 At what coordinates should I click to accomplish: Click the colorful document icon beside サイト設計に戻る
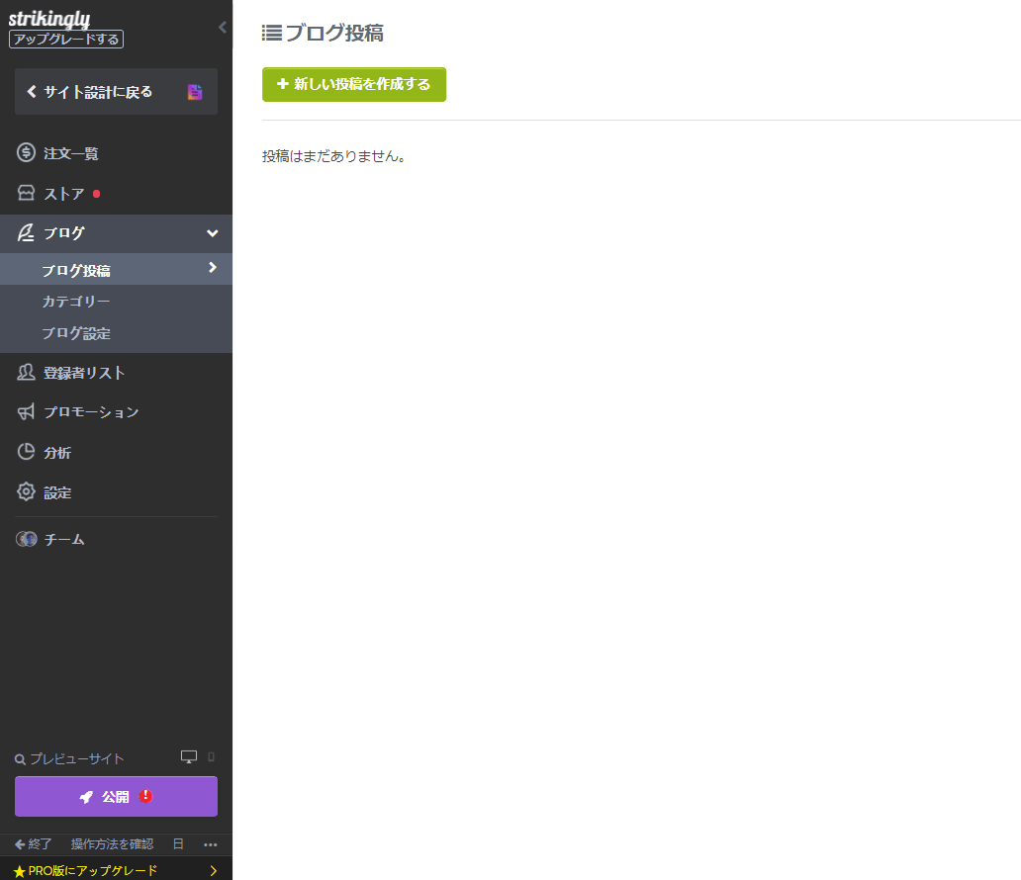coord(194,90)
